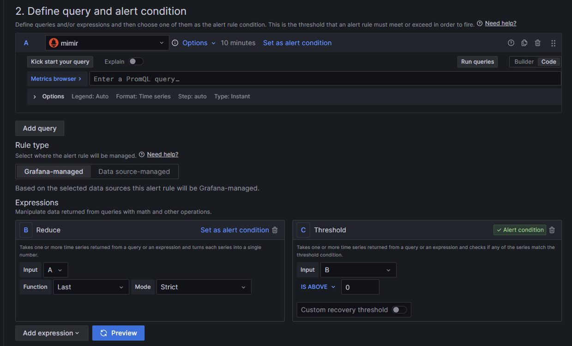The width and height of the screenshot is (572, 346).
Task: Toggle the Explain switch
Action: [136, 61]
